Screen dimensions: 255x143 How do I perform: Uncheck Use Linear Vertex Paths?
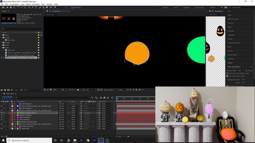(228, 76)
